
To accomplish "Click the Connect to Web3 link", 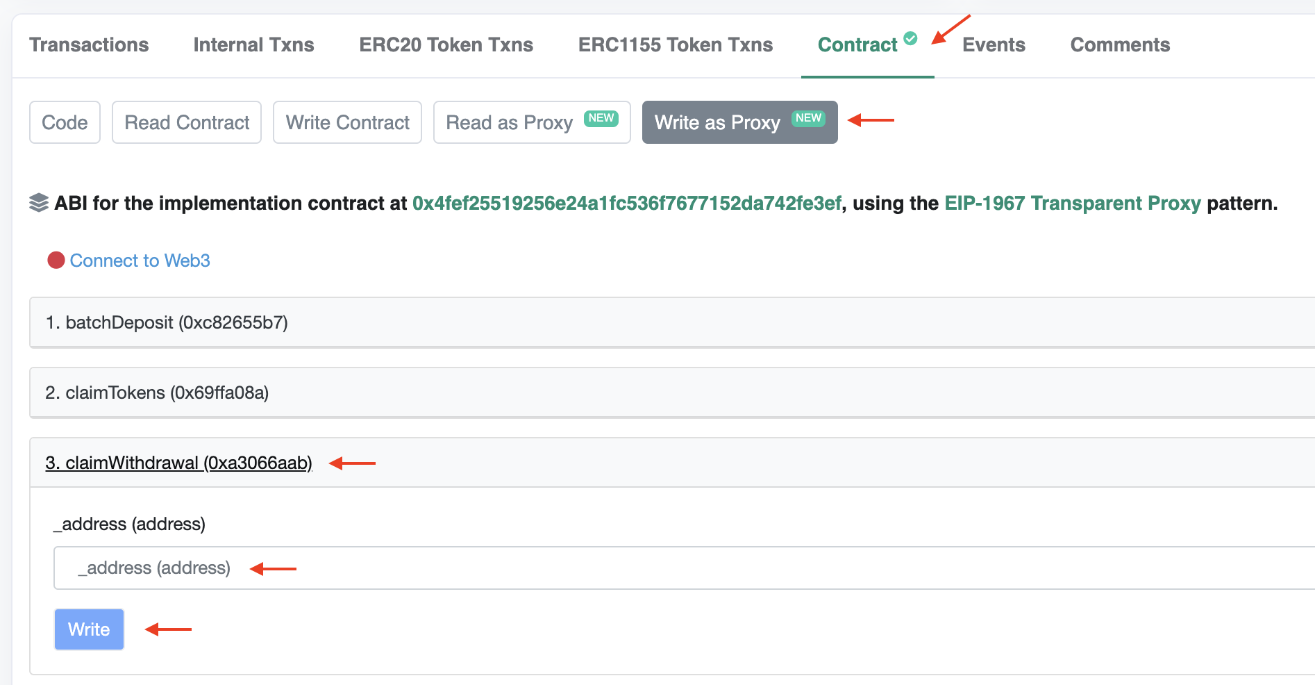I will (140, 261).
